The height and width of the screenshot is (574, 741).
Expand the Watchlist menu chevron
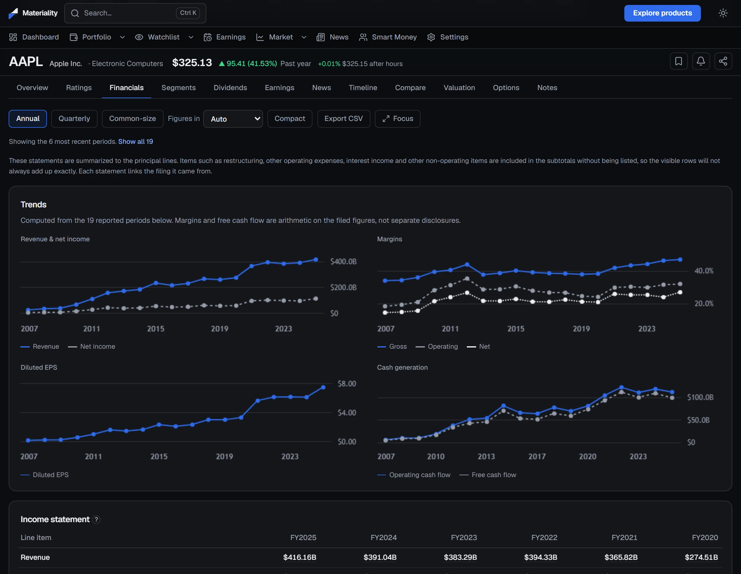pos(191,37)
